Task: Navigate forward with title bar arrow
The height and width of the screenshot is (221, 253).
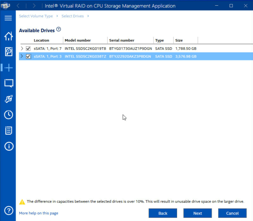Action: pyautogui.click(x=34, y=6)
